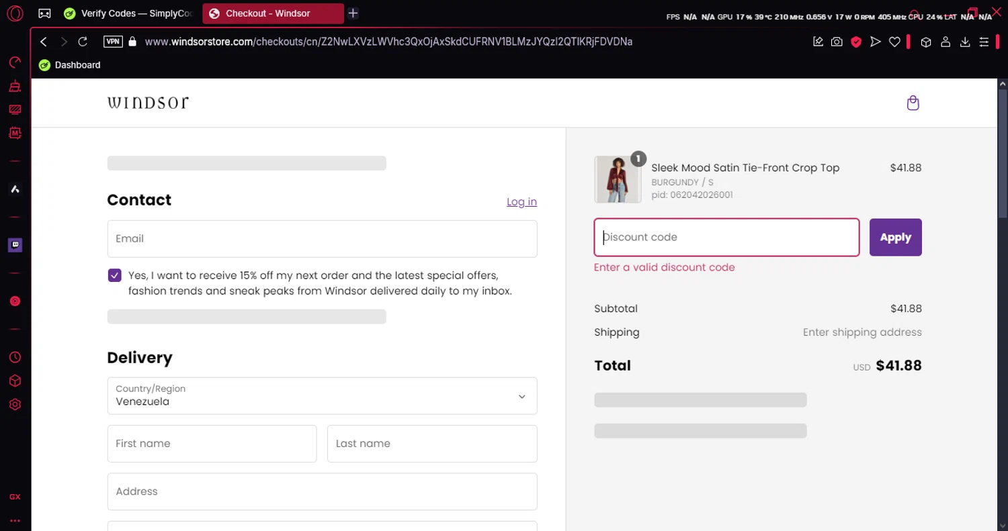This screenshot has height=531, width=1008.
Task: Click the 'BURGUNDY / S' variant text
Action: (x=682, y=183)
